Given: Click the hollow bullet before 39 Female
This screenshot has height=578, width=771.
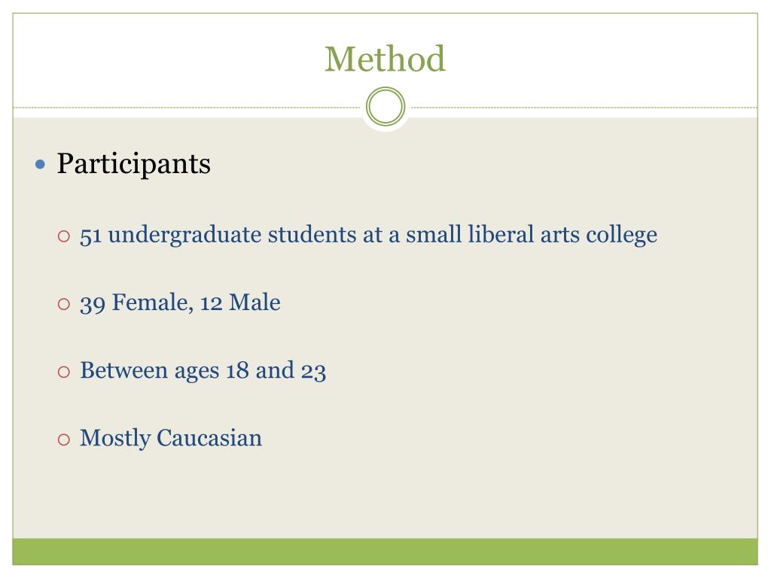Looking at the screenshot, I should pyautogui.click(x=64, y=304).
